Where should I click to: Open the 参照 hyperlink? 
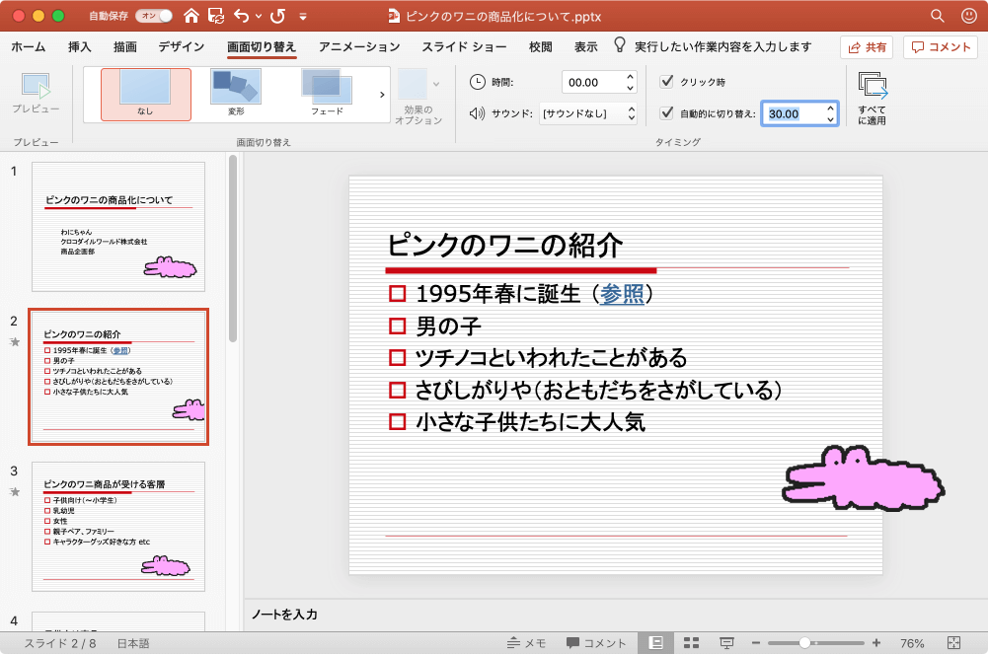click(x=622, y=293)
